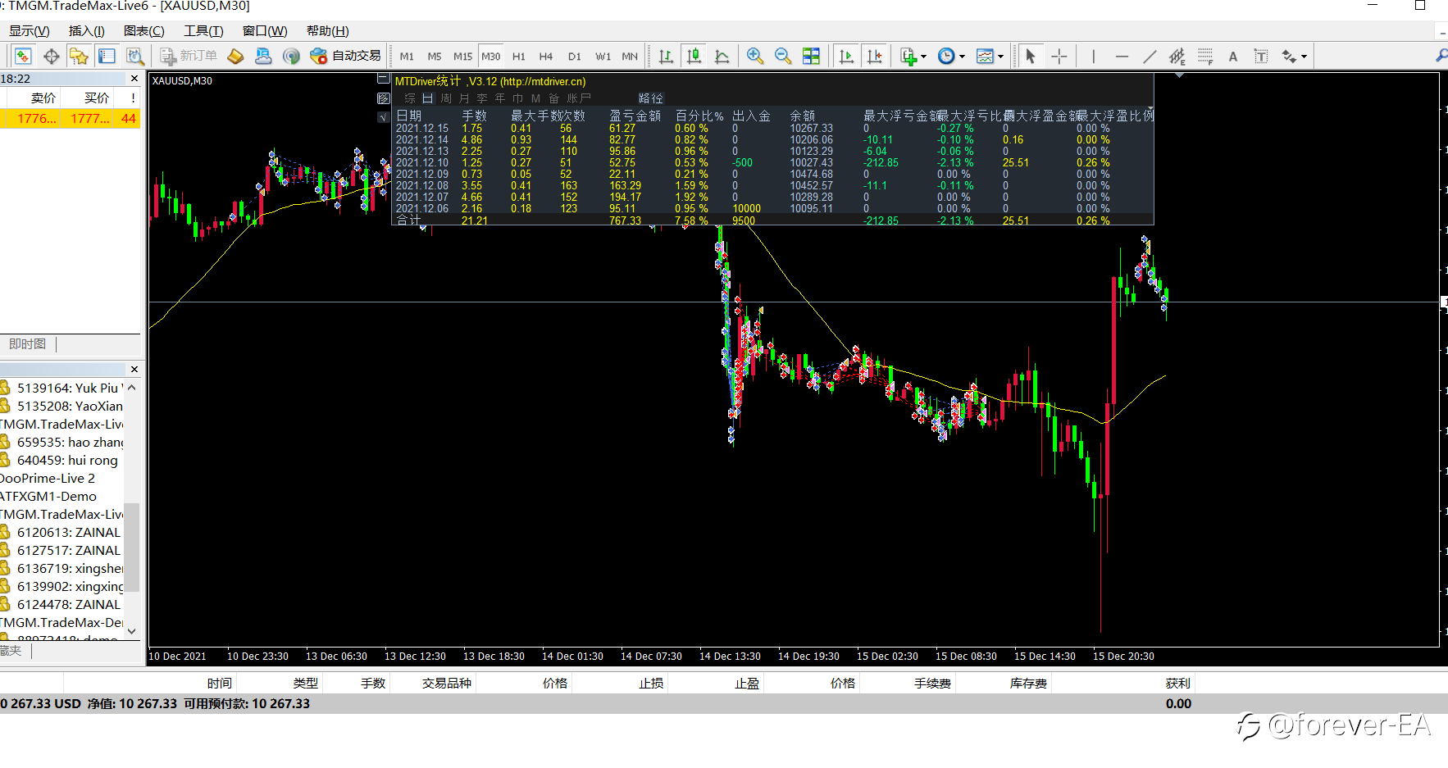This screenshot has height=768, width=1448.
Task: Open the 工具(T) menu
Action: click(203, 31)
